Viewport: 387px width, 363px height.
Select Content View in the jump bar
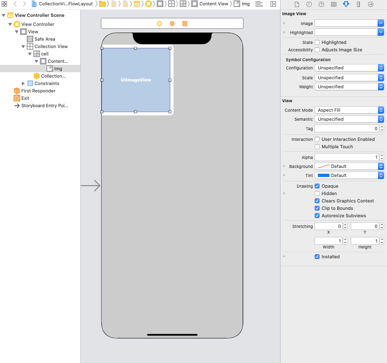(x=213, y=4)
